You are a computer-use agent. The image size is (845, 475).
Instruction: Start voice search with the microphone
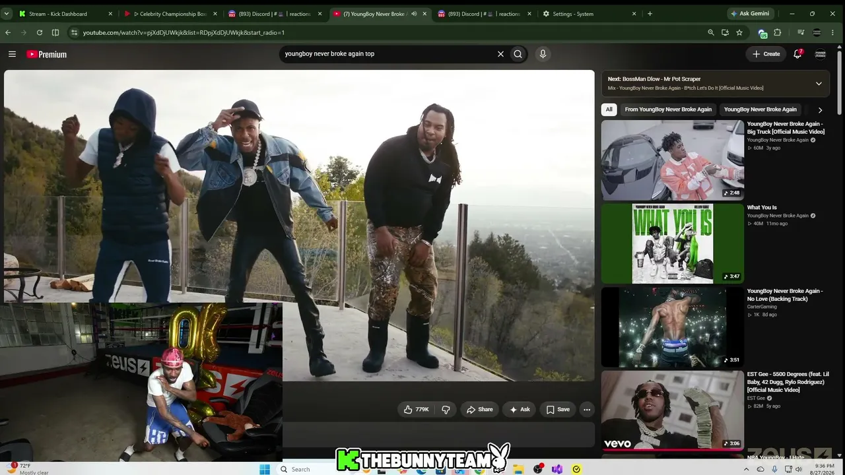point(543,54)
